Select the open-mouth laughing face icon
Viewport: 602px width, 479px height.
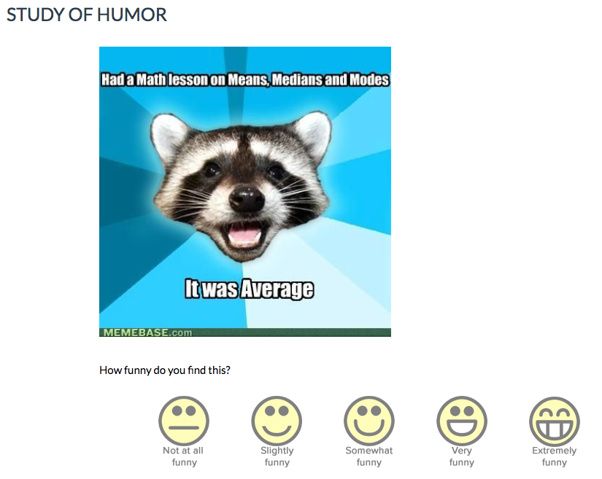[461, 421]
